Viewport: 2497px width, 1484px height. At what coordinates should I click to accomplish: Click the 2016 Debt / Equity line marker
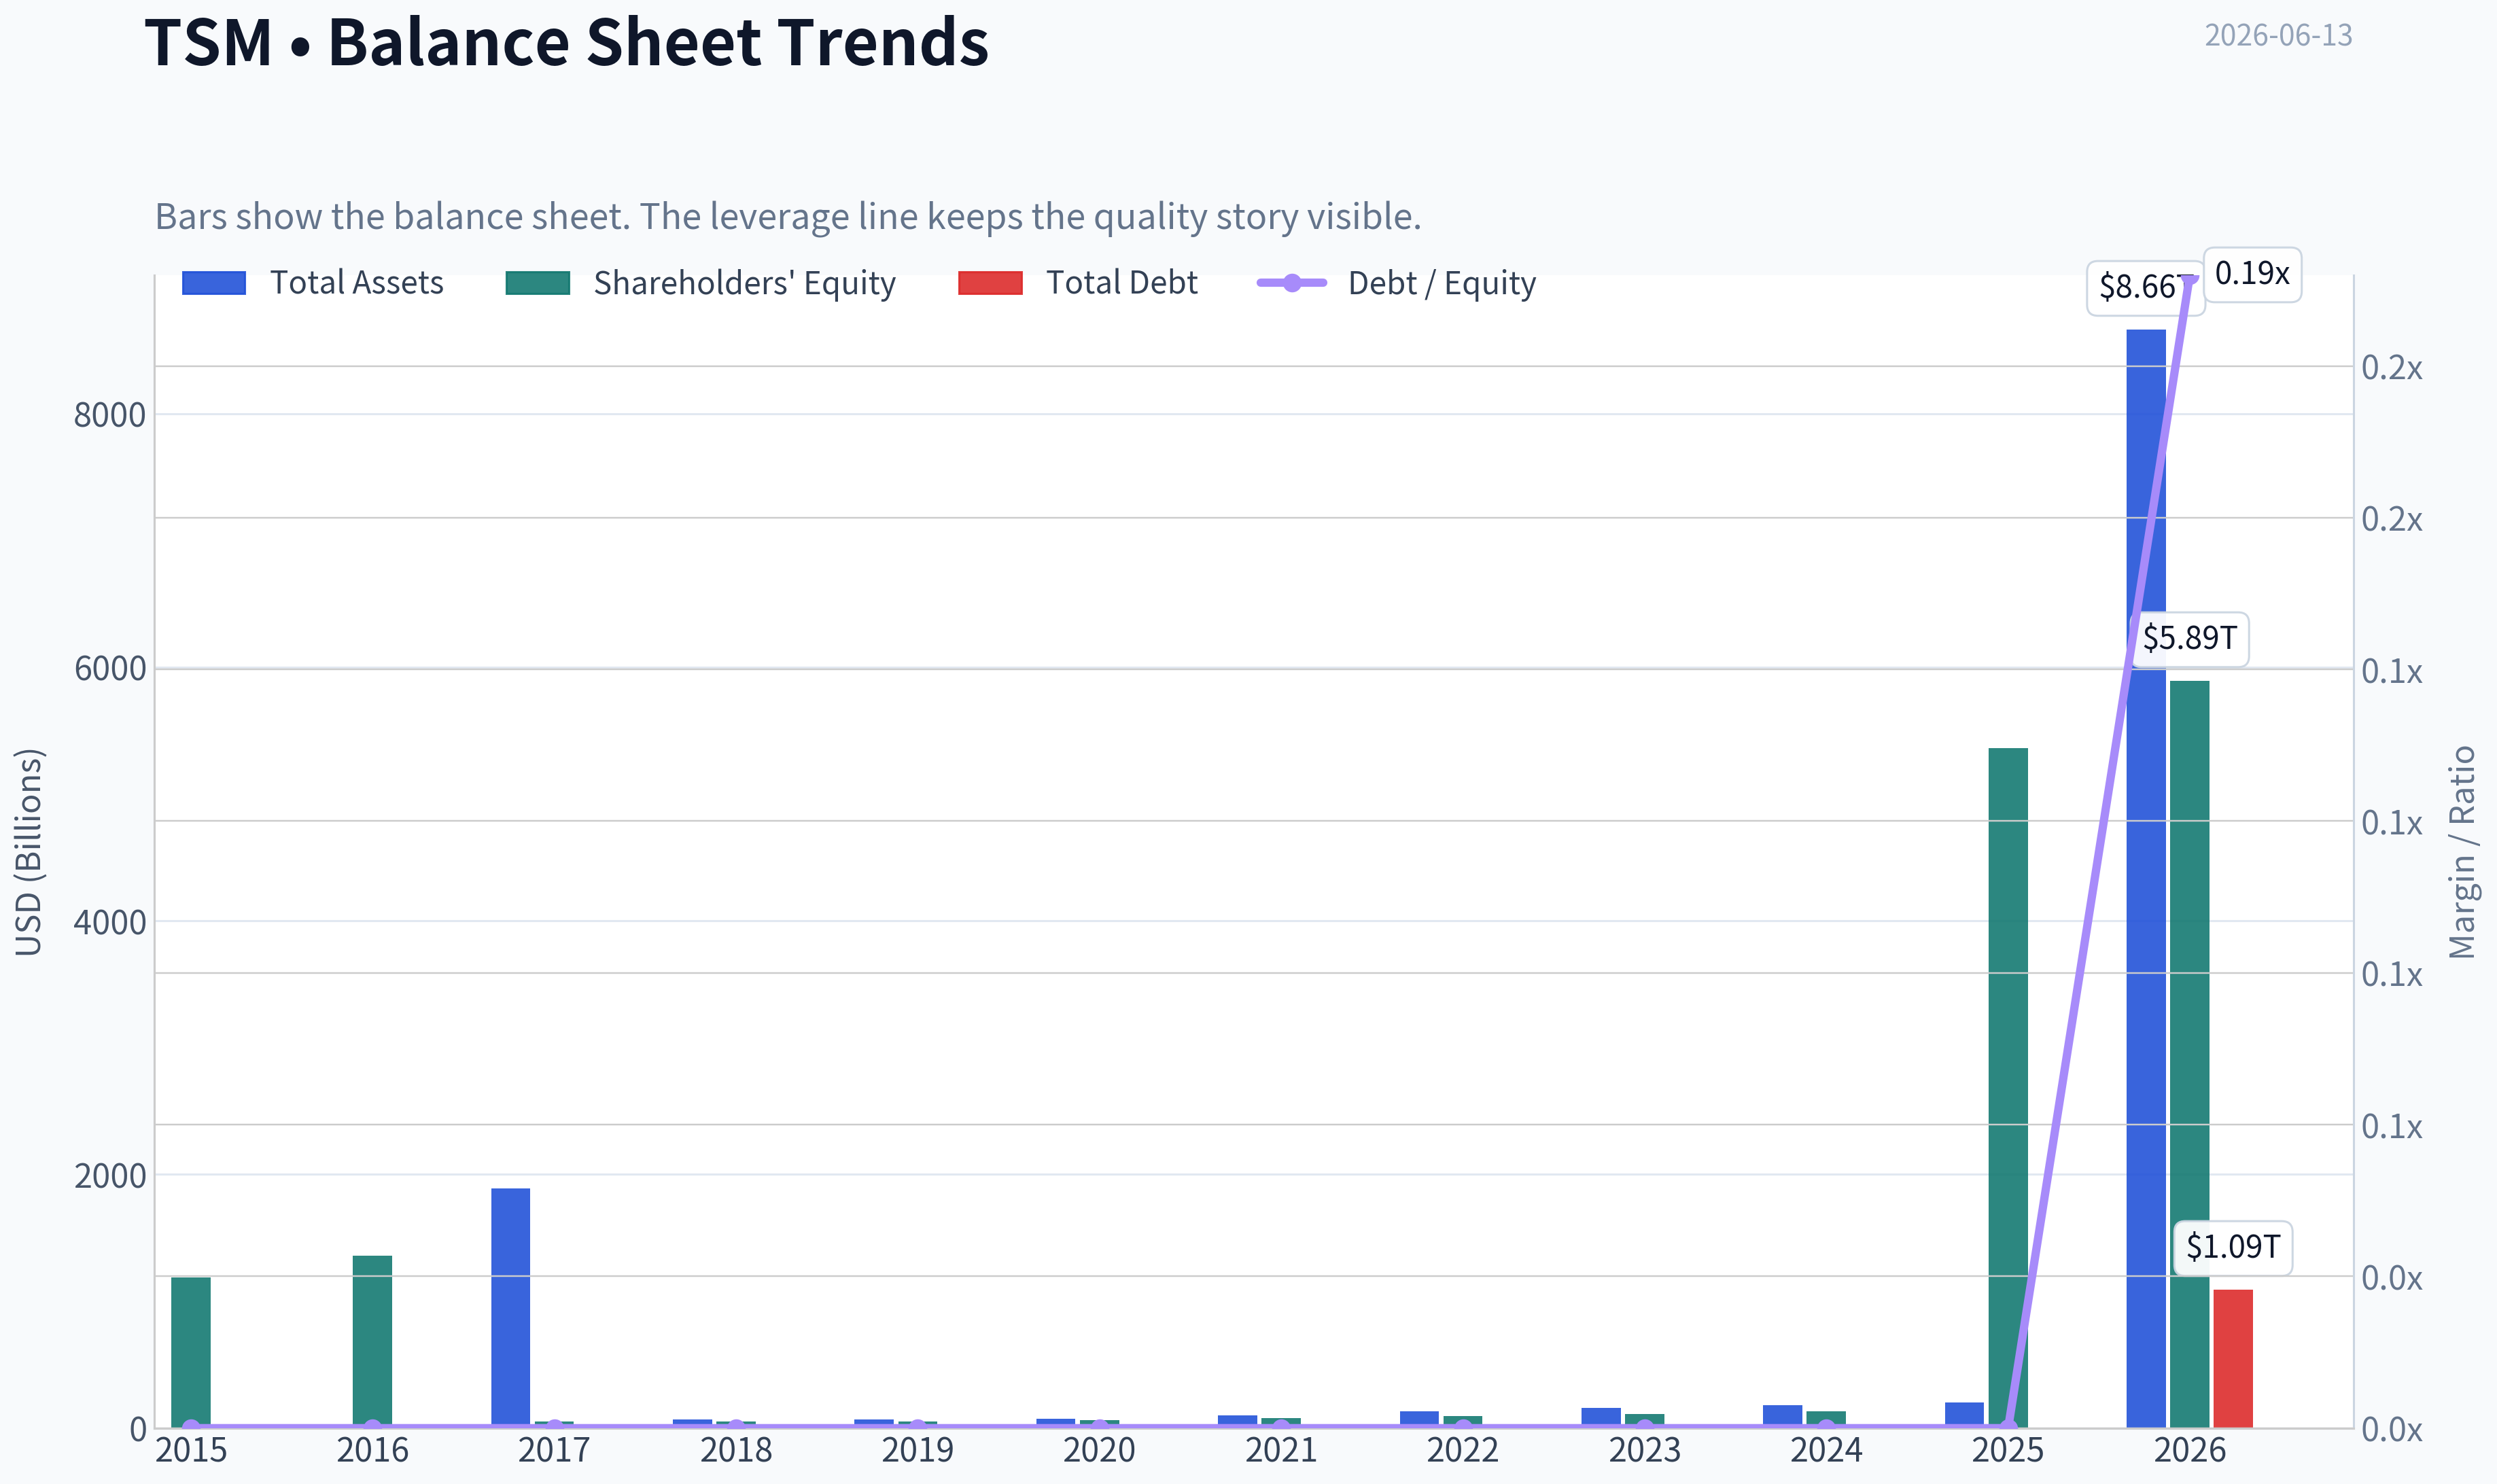point(373,1427)
